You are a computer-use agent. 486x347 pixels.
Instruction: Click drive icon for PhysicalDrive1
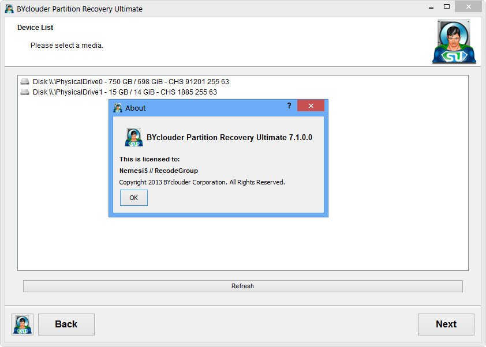tap(25, 92)
